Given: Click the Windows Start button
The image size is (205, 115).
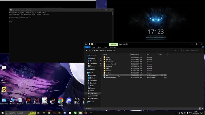Looking at the screenshot, I should click(3, 113).
